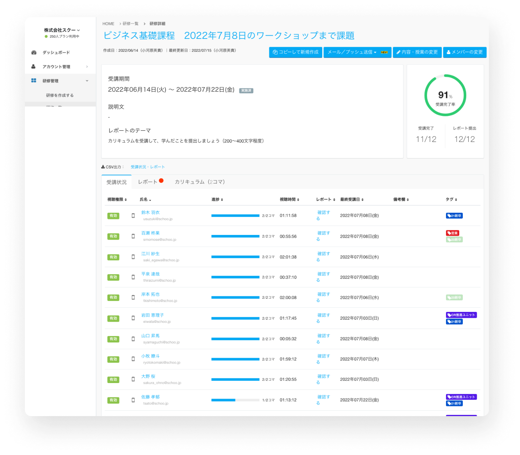Click the 20新卒 tag on 百瀬 柊果 row

pos(454,240)
